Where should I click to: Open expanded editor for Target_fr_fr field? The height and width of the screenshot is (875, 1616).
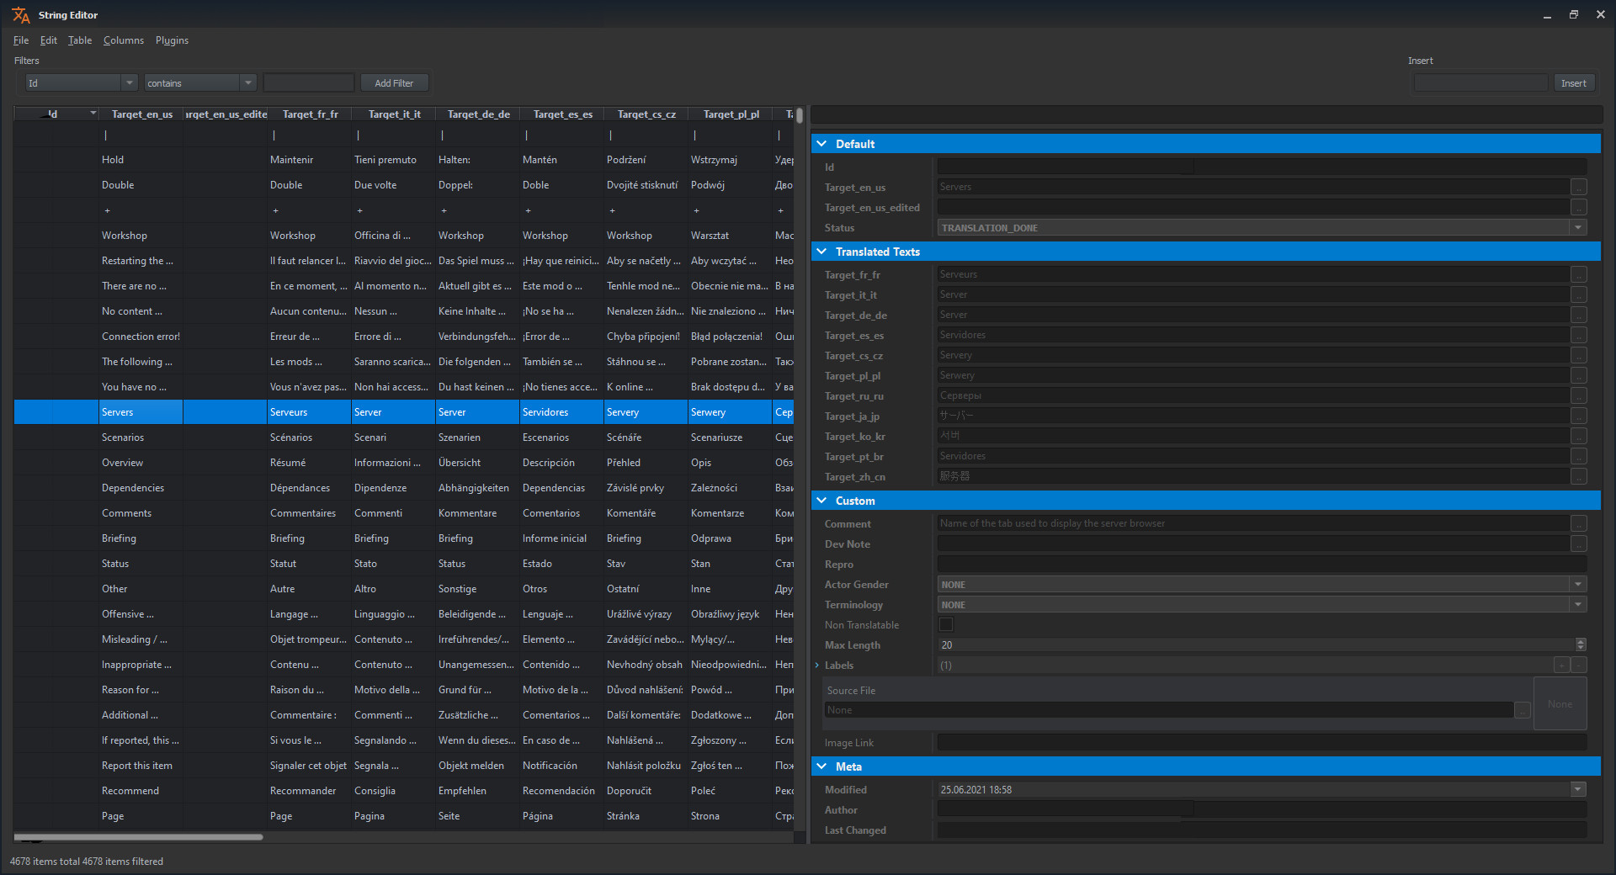pos(1578,274)
